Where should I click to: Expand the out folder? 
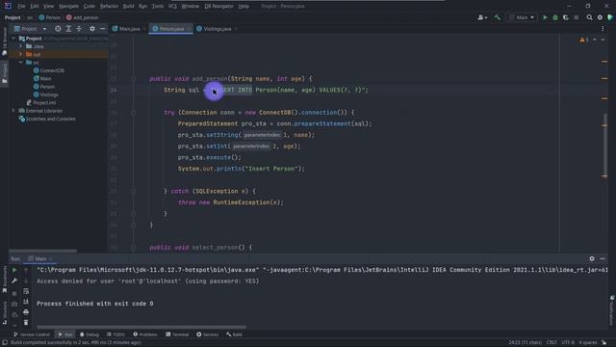click(21, 54)
